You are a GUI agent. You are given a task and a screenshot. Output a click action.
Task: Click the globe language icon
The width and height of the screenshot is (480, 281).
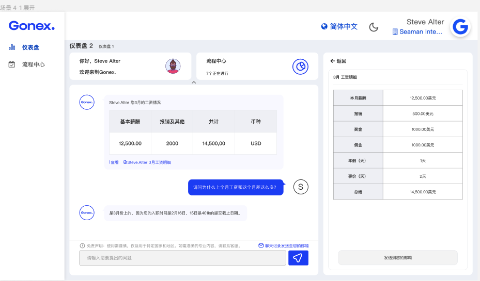(324, 27)
